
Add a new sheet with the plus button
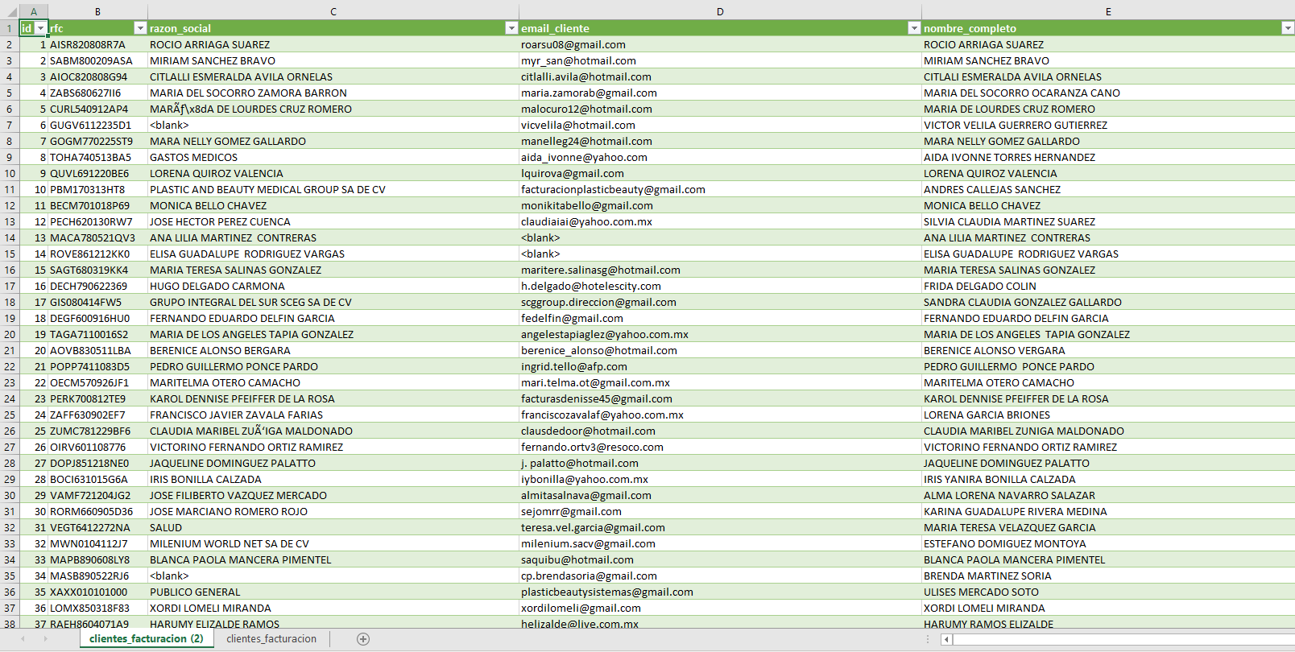pyautogui.click(x=363, y=639)
